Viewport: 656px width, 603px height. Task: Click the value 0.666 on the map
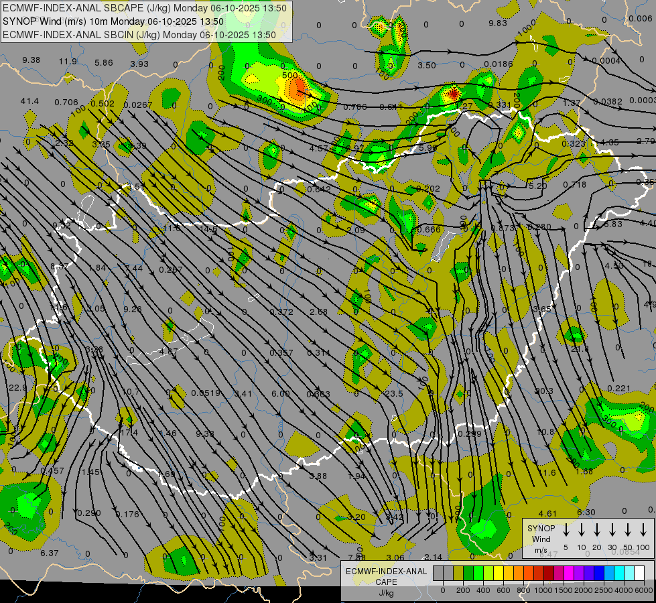click(429, 229)
